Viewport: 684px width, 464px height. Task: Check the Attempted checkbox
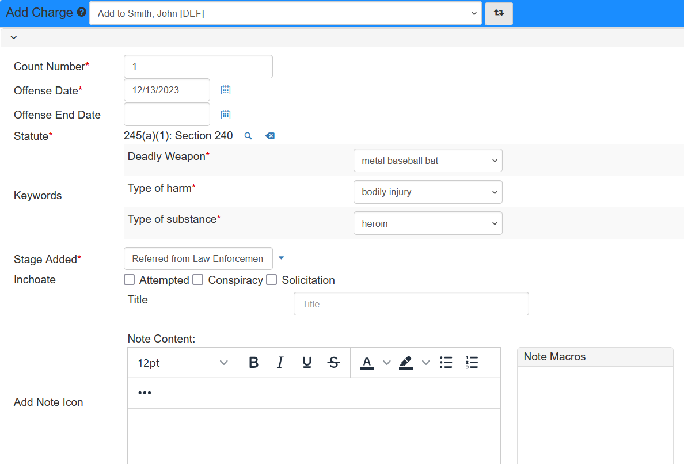[130, 280]
